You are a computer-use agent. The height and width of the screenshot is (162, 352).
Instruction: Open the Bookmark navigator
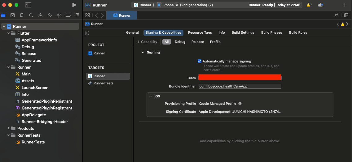pyautogui.click(x=22, y=15)
